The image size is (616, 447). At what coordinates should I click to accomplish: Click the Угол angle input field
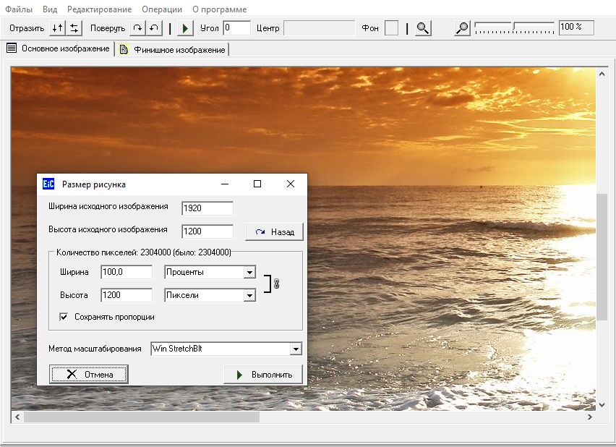tap(236, 27)
